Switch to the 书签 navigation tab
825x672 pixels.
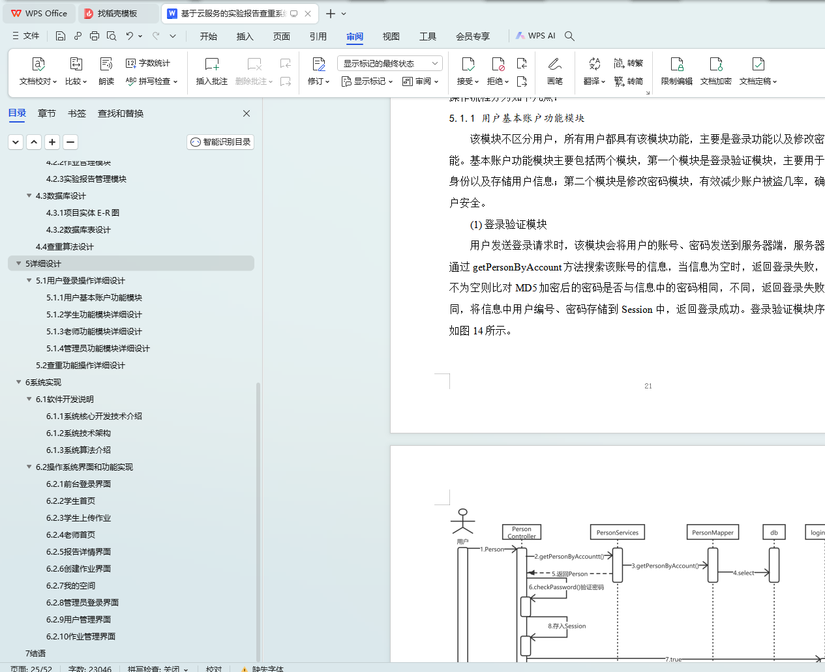(77, 113)
